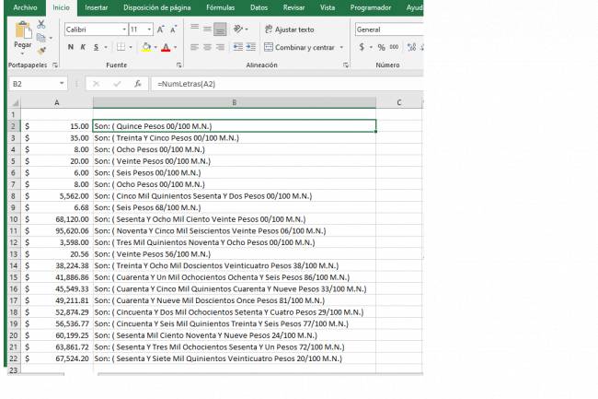Toggle Ajustar texto wrap text
Image resolution: width=598 pixels, height=399 pixels.
pyautogui.click(x=289, y=29)
